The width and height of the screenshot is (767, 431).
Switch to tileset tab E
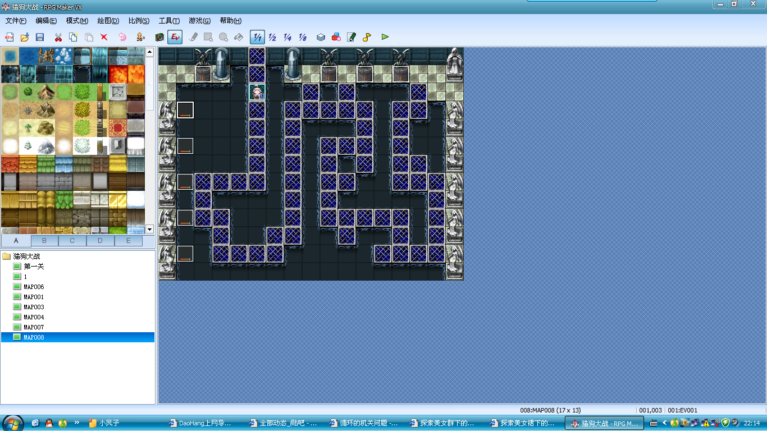(129, 241)
